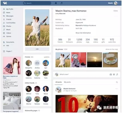Click the Edit button under profile photo

point(37,49)
